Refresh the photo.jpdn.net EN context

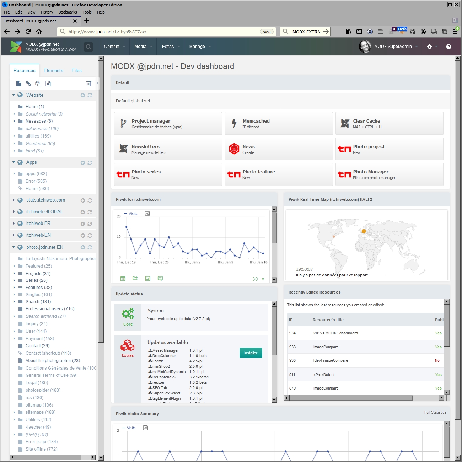tap(90, 247)
